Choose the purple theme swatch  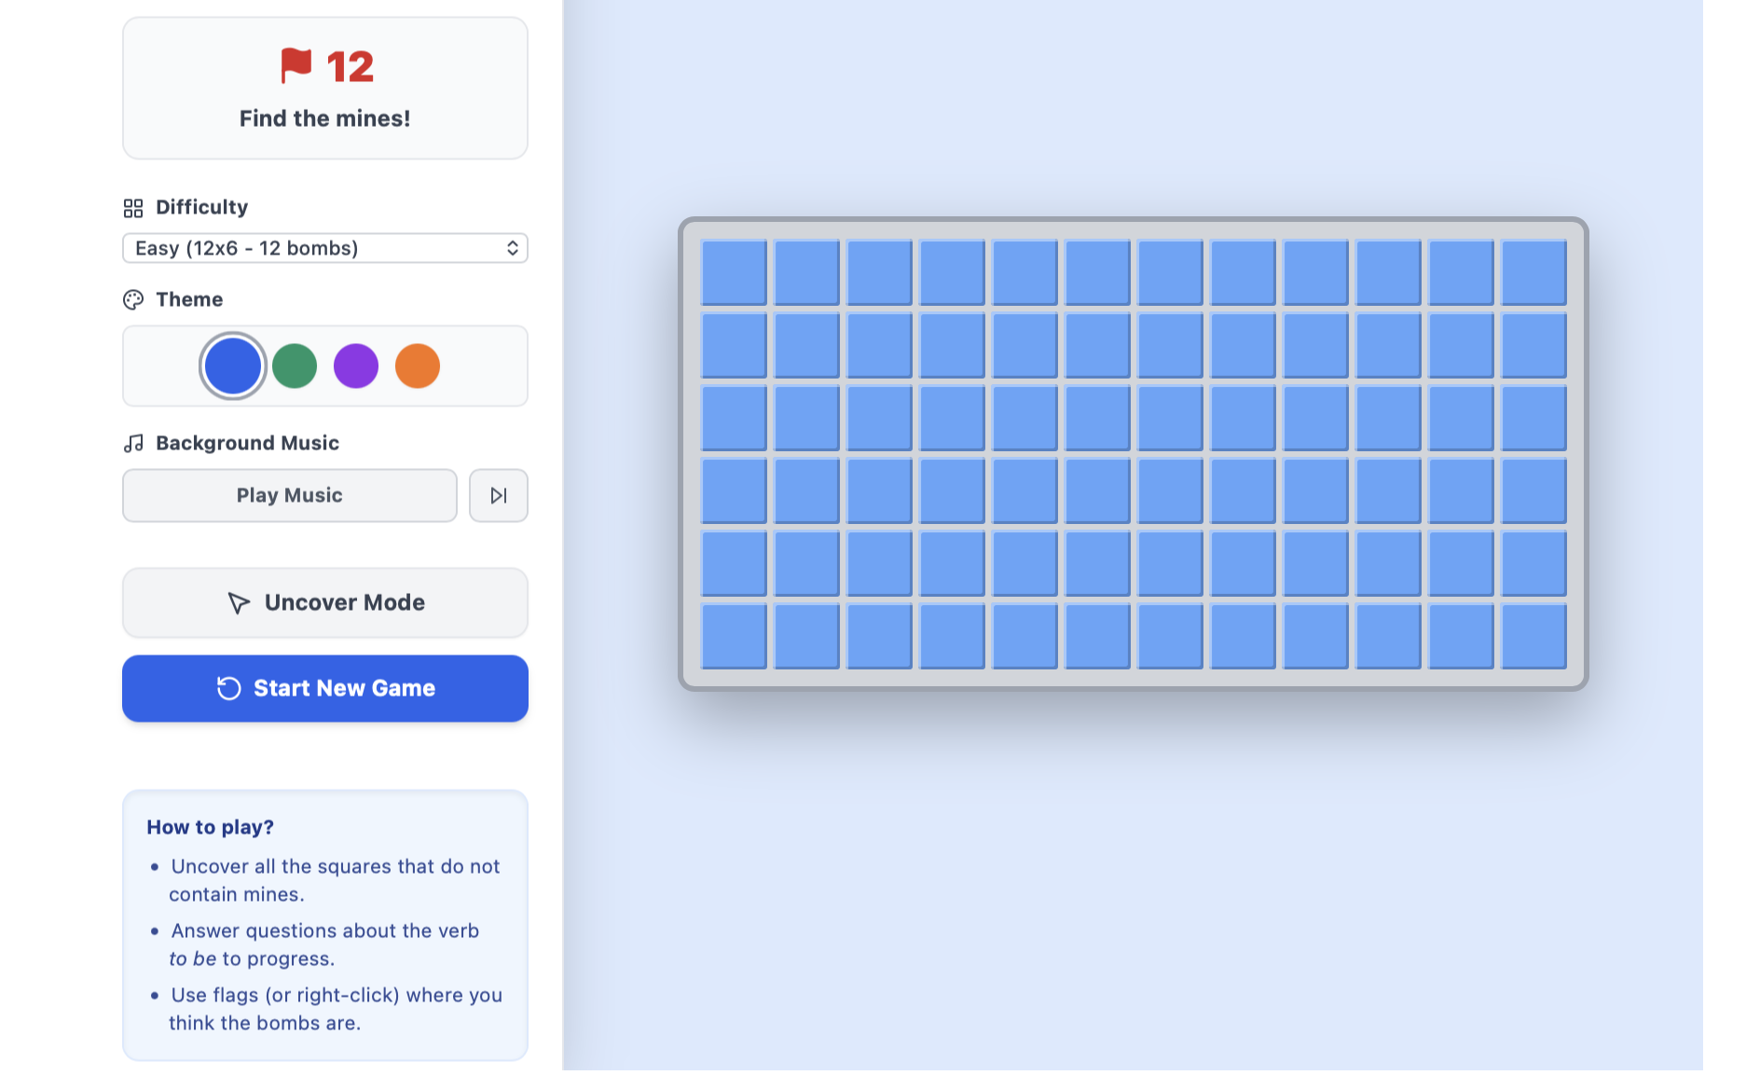point(356,365)
